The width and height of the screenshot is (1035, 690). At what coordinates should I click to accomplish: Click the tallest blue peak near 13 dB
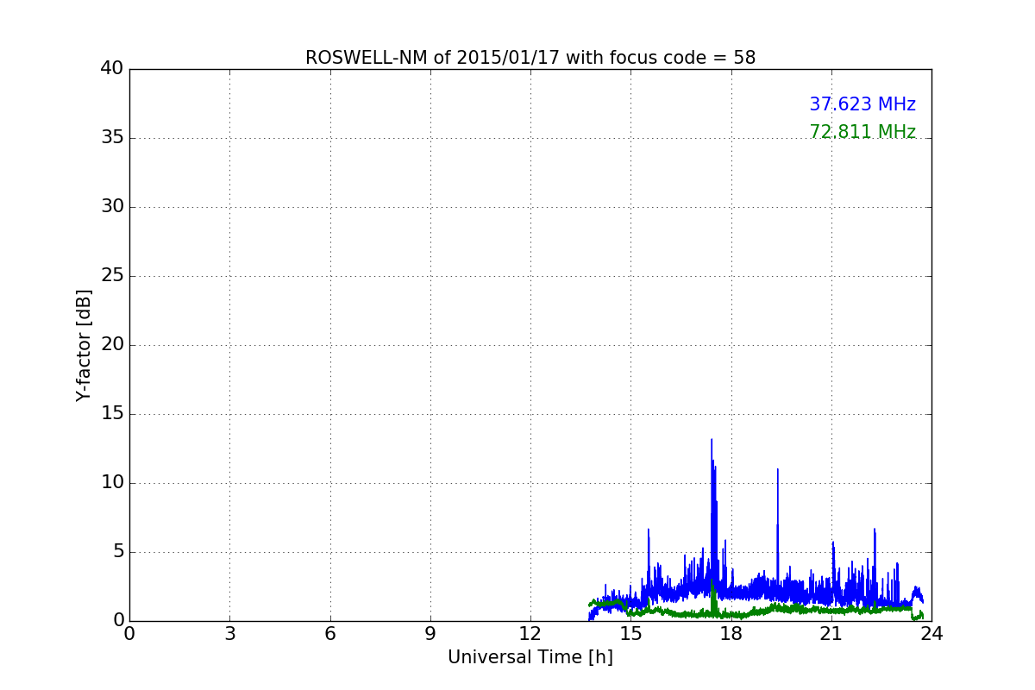712,442
